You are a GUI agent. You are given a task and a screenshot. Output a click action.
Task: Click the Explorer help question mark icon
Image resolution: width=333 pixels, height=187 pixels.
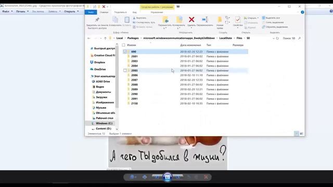point(302,12)
